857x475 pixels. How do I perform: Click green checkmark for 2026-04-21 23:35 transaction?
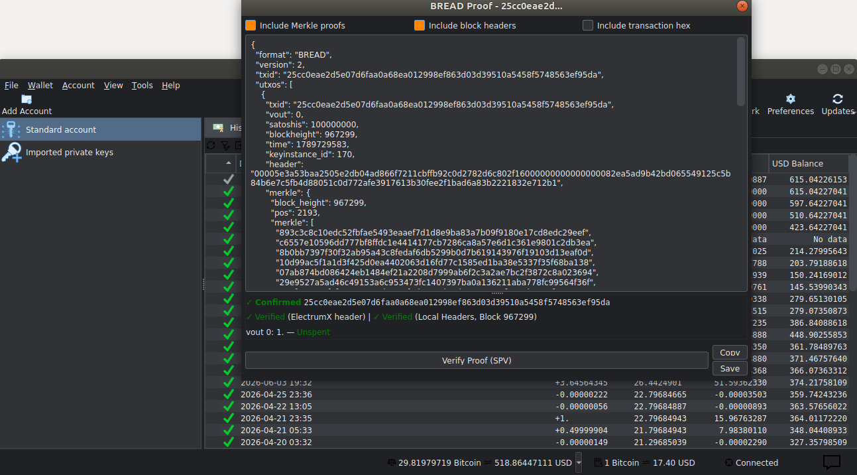229,418
